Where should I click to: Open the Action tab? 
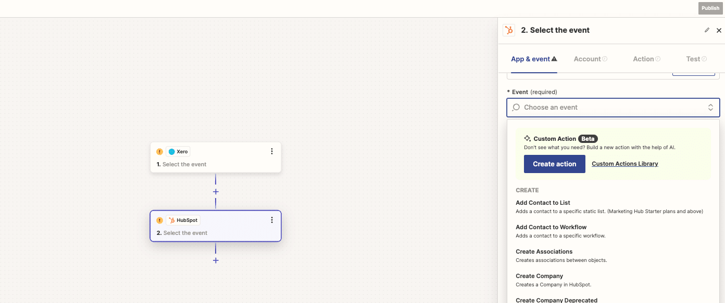(x=646, y=59)
